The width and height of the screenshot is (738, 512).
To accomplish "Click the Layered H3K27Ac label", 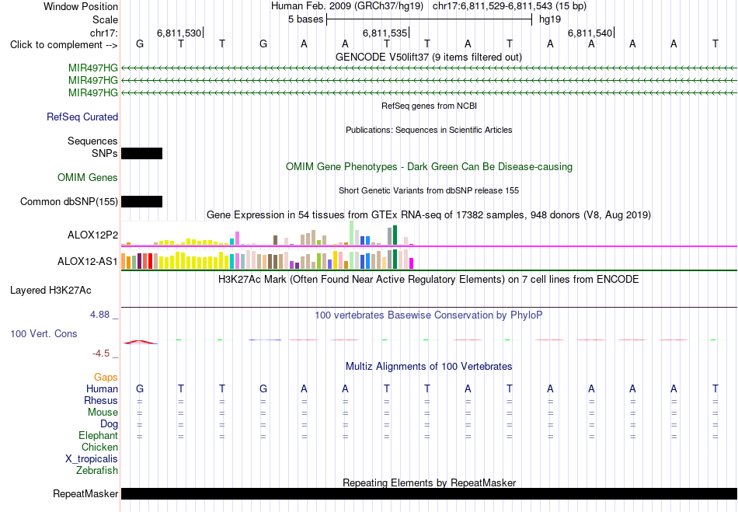I will [x=50, y=291].
